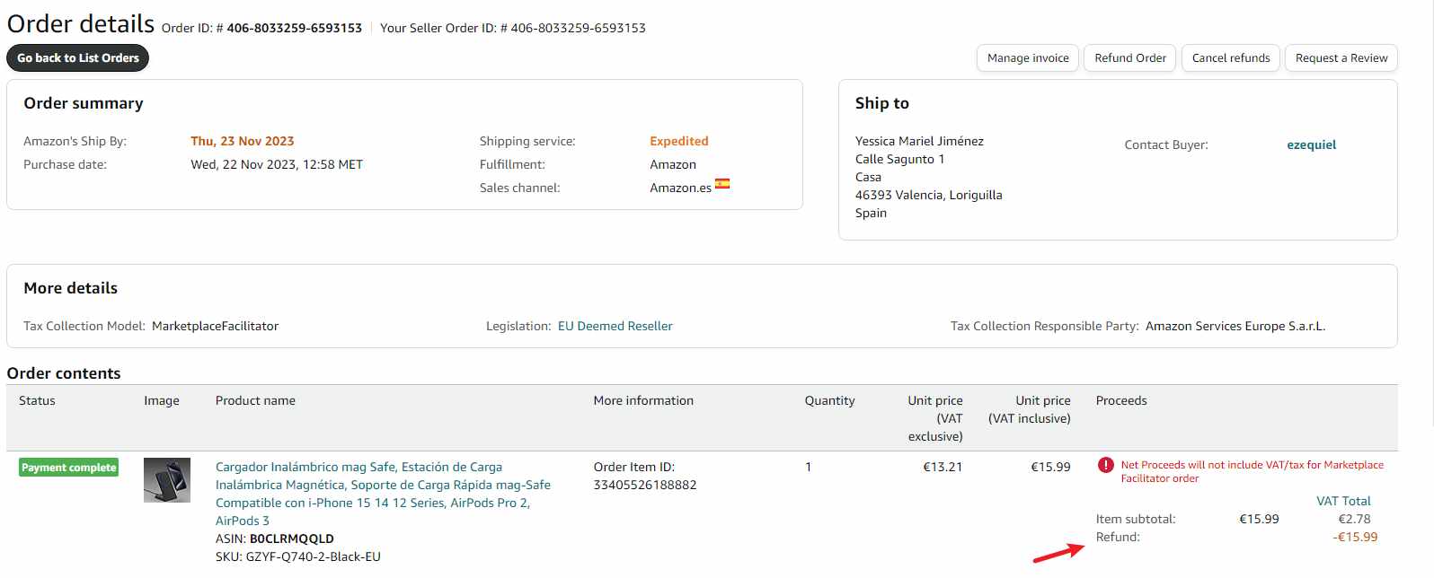
Task: Click the ASIN B0CLRMQQLD text
Action: pos(291,539)
